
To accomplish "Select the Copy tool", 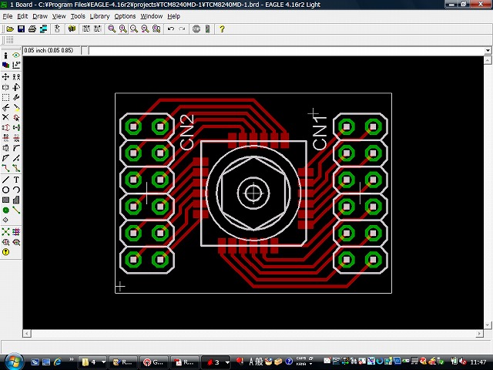I will [16, 77].
